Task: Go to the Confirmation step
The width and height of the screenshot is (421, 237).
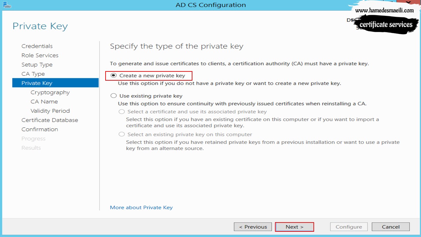Action: 39,129
